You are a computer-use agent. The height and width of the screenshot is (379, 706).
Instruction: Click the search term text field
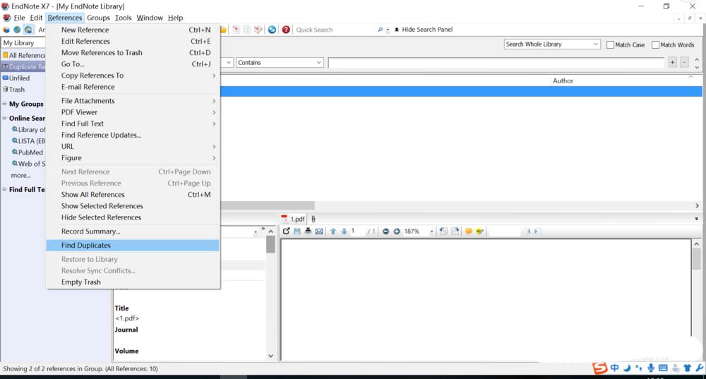coord(496,63)
